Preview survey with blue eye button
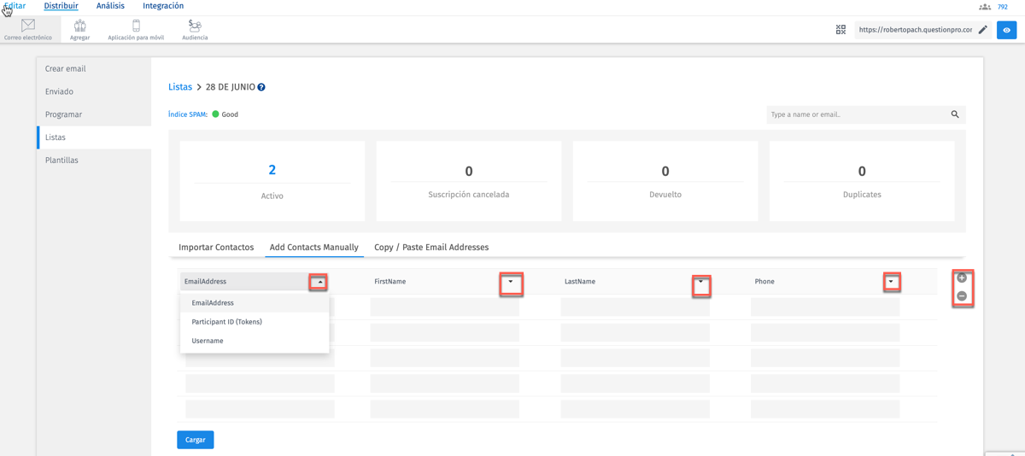The width and height of the screenshot is (1025, 456). pos(1007,30)
